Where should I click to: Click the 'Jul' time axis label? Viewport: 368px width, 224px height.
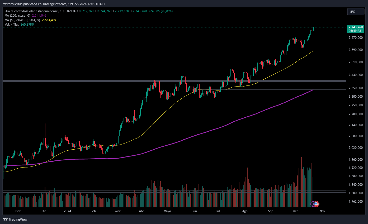tap(218, 211)
